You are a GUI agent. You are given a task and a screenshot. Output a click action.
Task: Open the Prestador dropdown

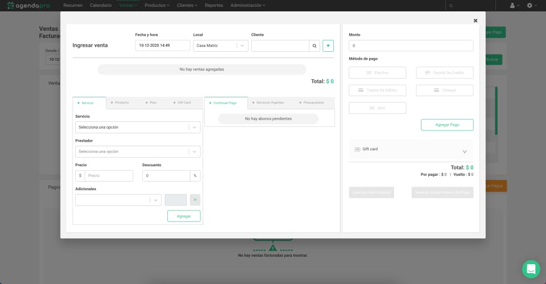[138, 151]
